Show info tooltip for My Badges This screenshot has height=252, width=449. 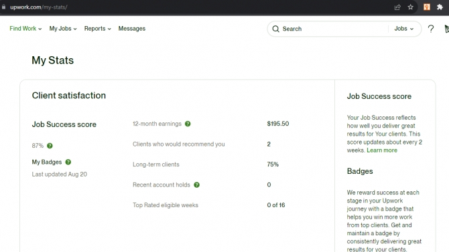pos(68,162)
